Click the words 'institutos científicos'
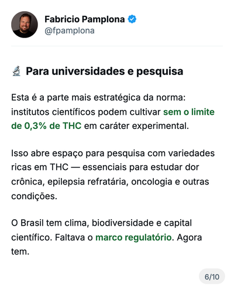Screen dimensions: 234x293 coord(53,112)
